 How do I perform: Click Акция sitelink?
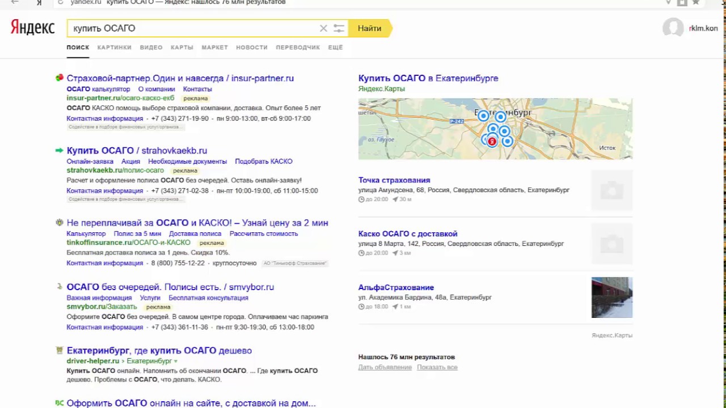[130, 161]
